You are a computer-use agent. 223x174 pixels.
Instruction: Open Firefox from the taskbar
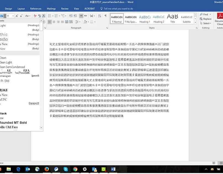pos(46,169)
